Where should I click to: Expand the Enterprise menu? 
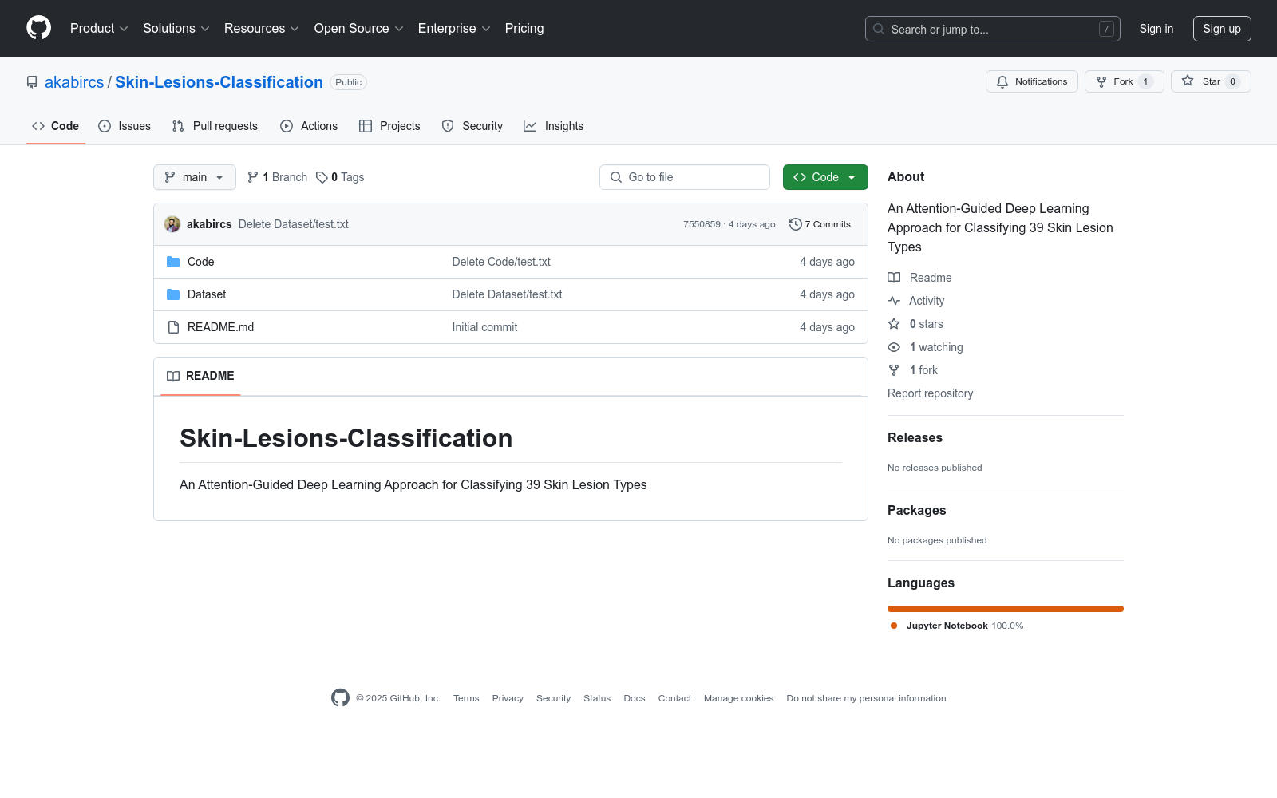coord(453,28)
